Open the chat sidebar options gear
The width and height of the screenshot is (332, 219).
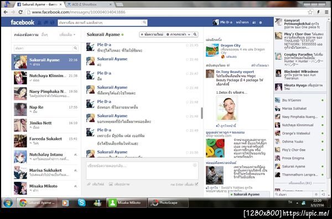click(316, 195)
